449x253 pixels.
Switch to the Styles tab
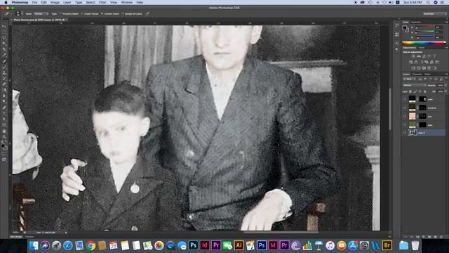click(x=422, y=48)
